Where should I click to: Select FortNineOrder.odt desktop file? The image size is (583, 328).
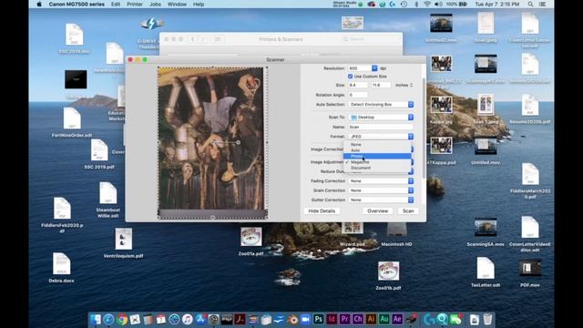click(x=72, y=122)
